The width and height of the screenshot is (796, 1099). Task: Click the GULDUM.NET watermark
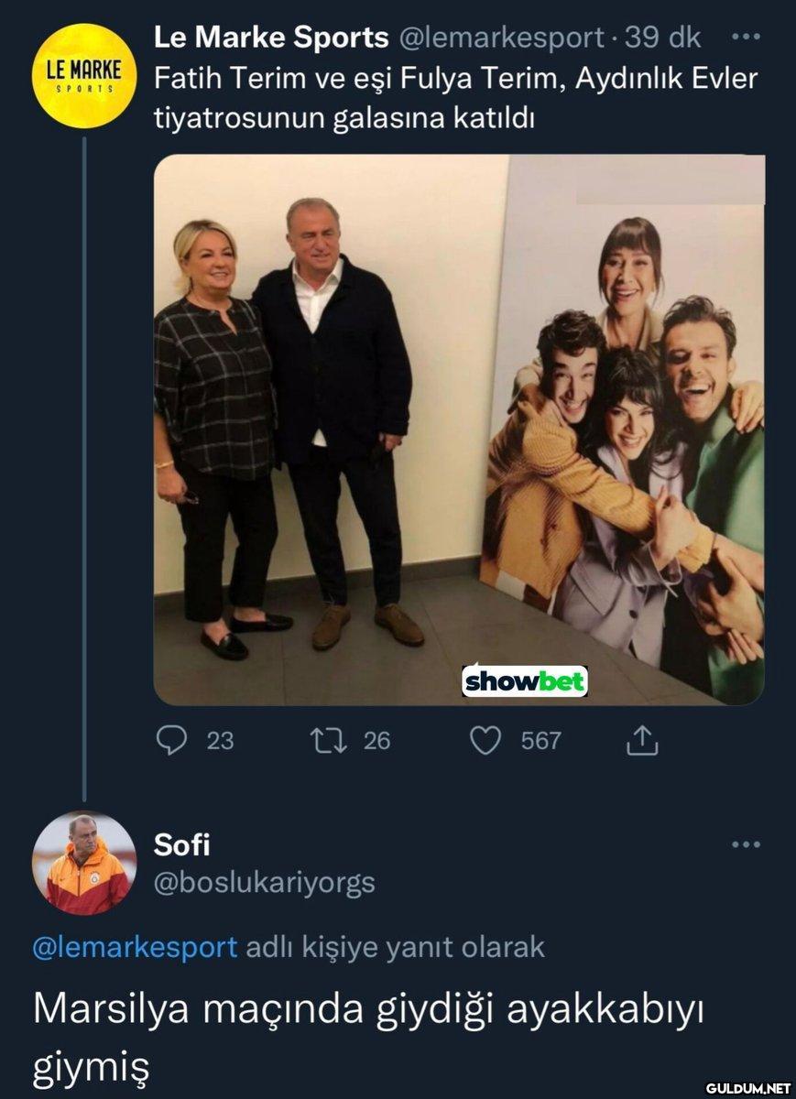point(747,1088)
